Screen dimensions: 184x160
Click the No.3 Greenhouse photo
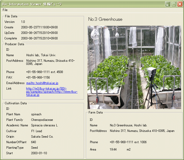[x=134, y=67]
